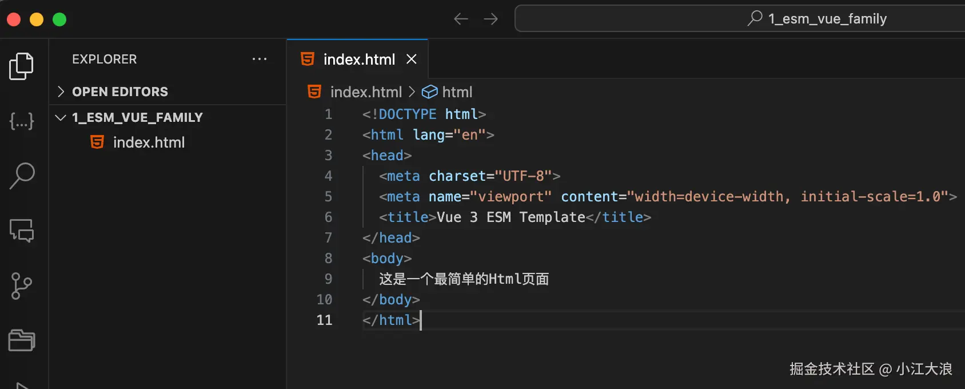
Task: Switch to the index.html editor tab
Action: 358,59
